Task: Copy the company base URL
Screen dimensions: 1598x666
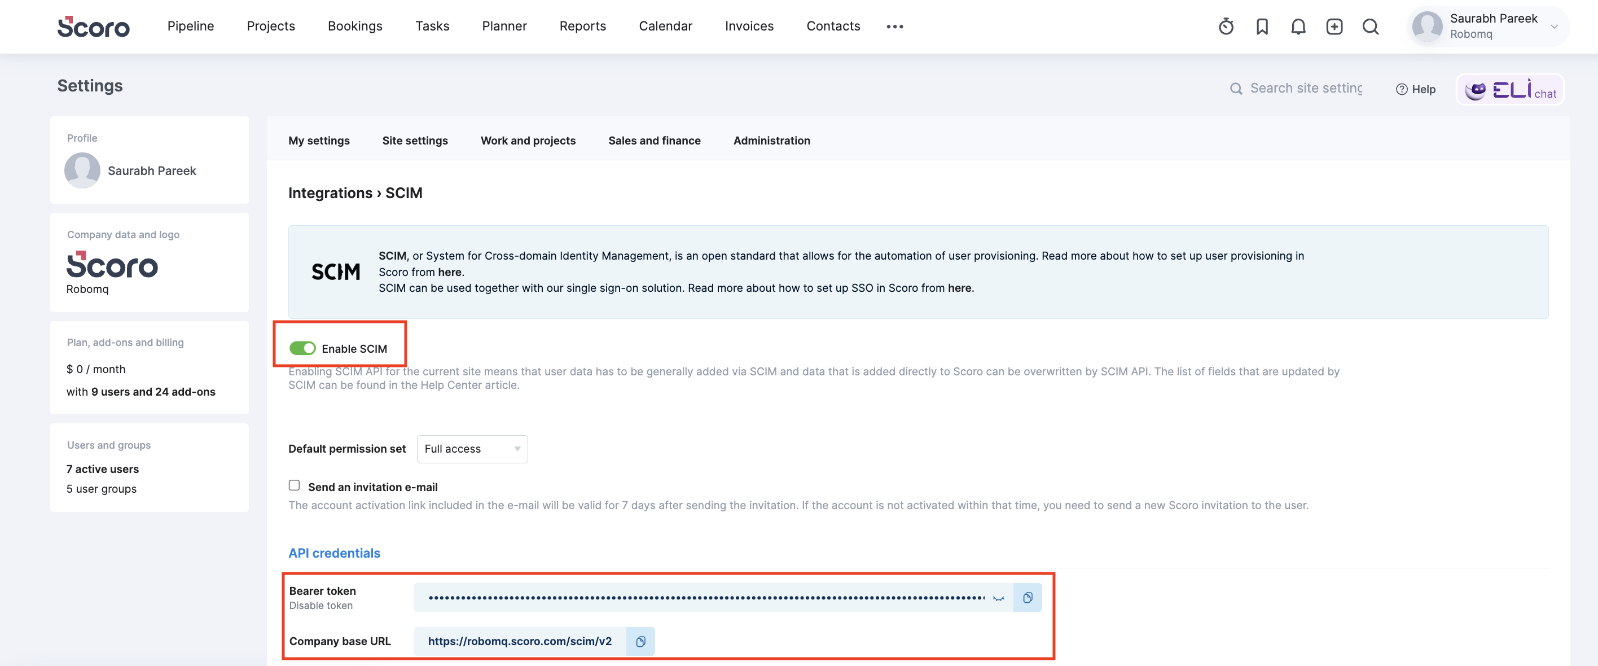Action: coord(640,641)
